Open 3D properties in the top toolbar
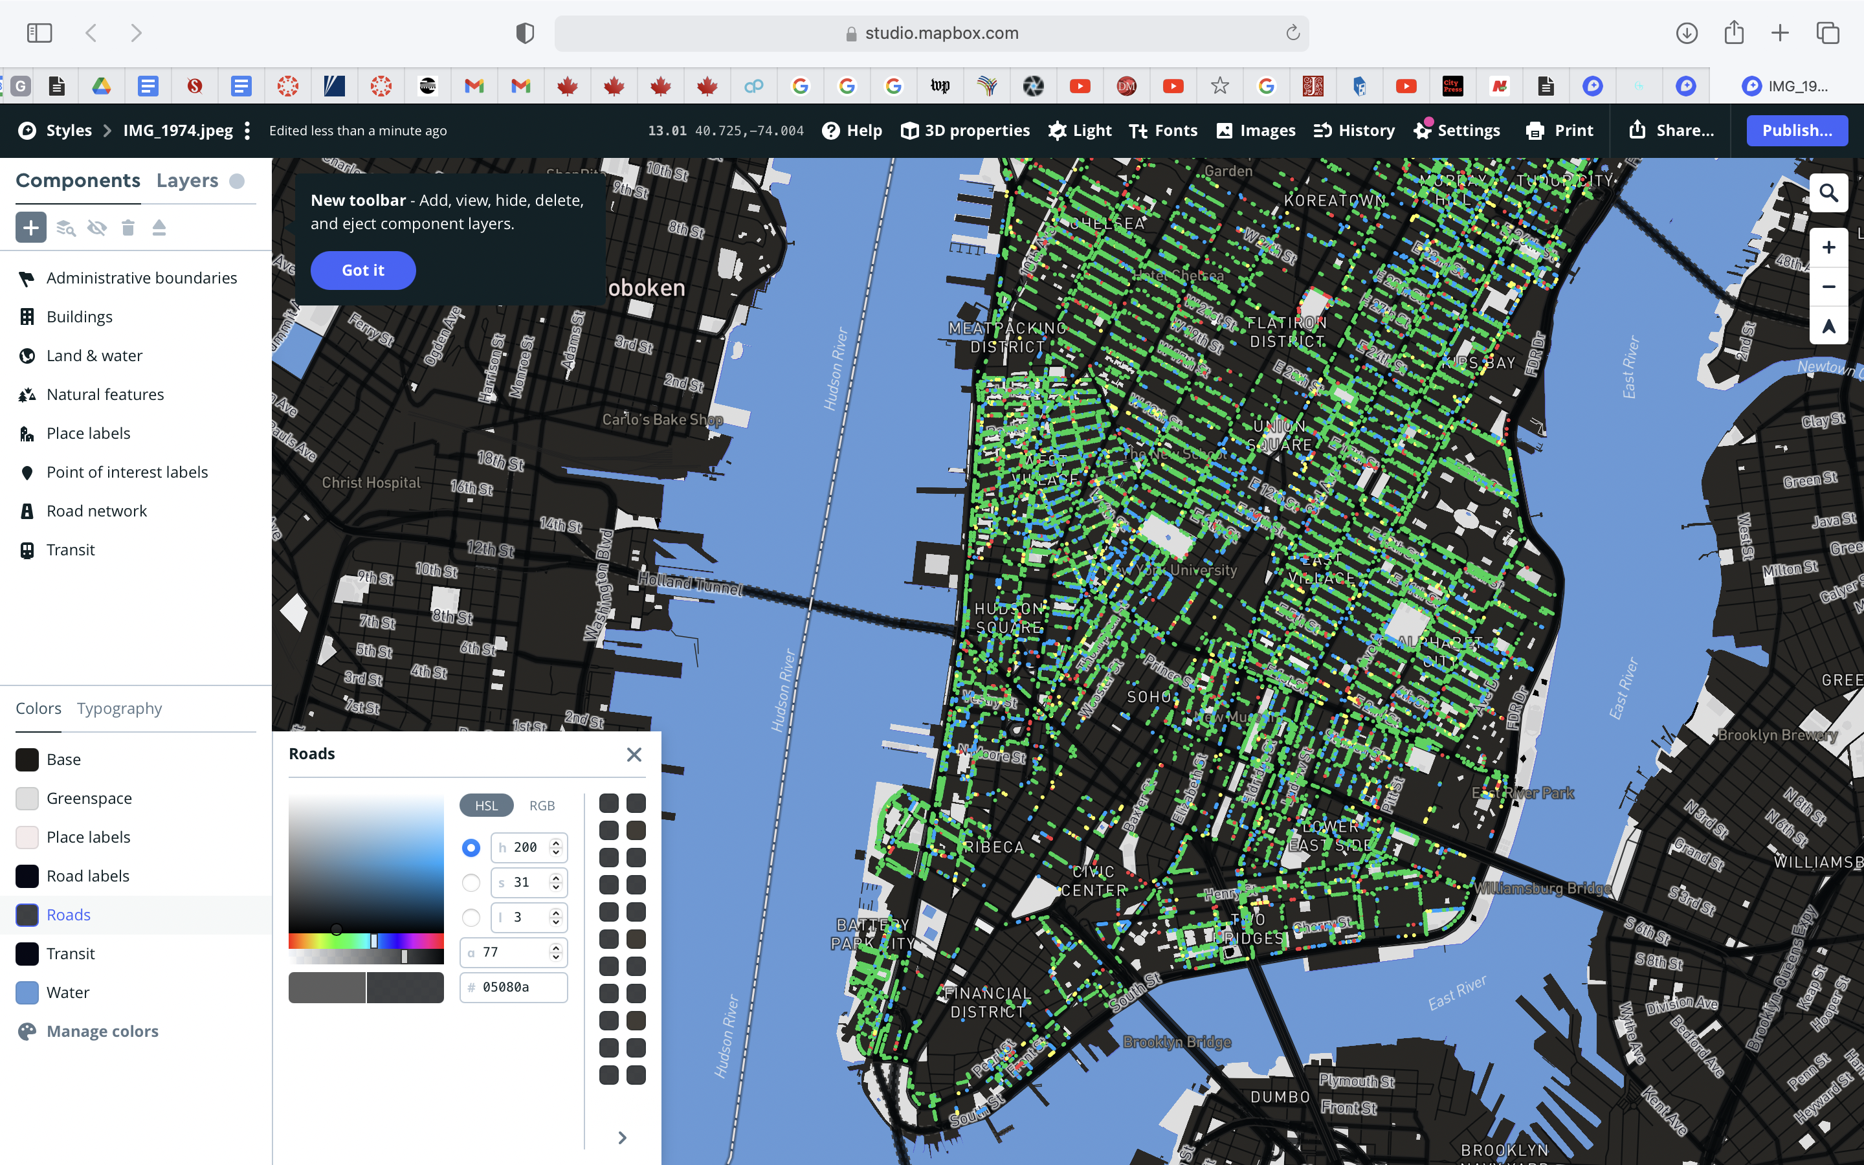1864x1165 pixels. pos(964,130)
